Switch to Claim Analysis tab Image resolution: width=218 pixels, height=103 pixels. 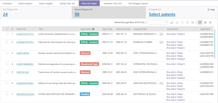click(25, 3)
